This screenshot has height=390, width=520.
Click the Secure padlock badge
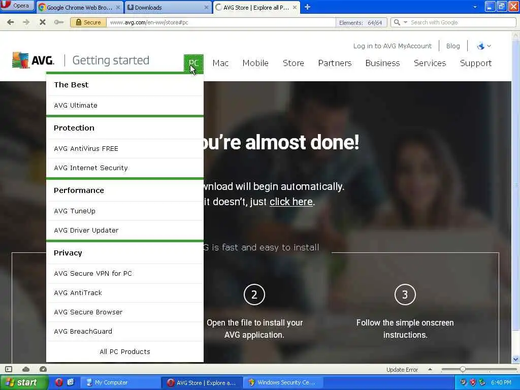pyautogui.click(x=88, y=22)
